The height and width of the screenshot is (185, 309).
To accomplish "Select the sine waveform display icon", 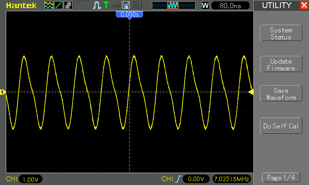I will (x=49, y=5).
